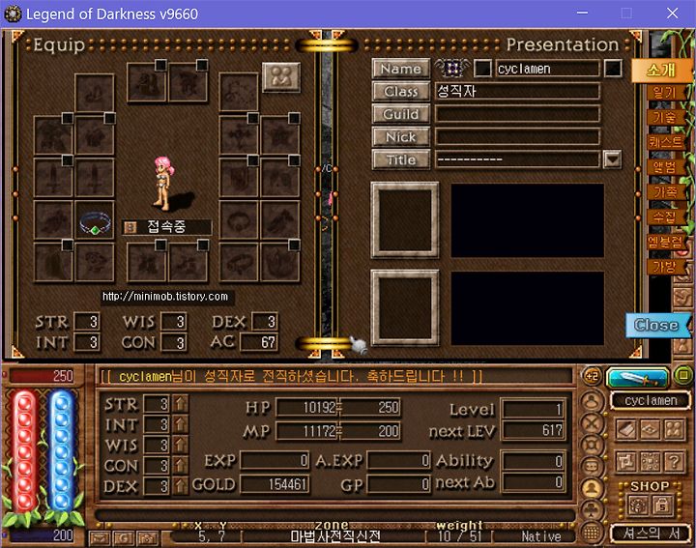Image resolution: width=696 pixels, height=548 pixels.
Task: Open the mail envelope icon
Action: coord(100,537)
